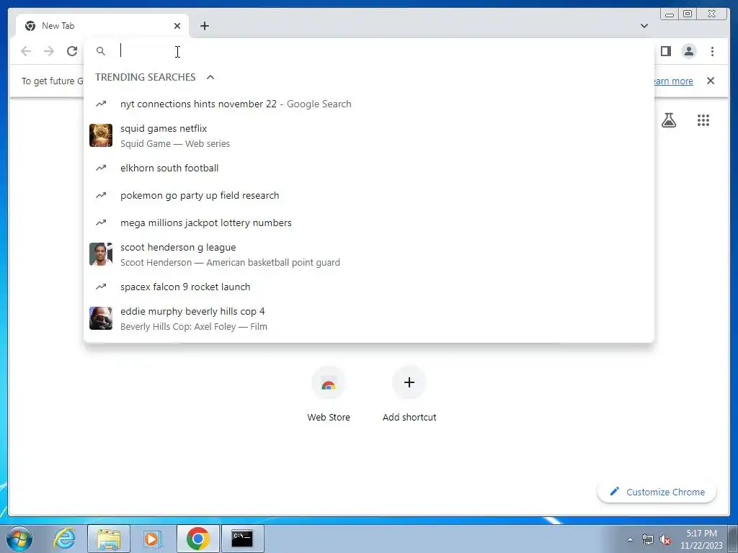
Task: Launch Internet Explorer from the taskbar
Action: (x=64, y=539)
